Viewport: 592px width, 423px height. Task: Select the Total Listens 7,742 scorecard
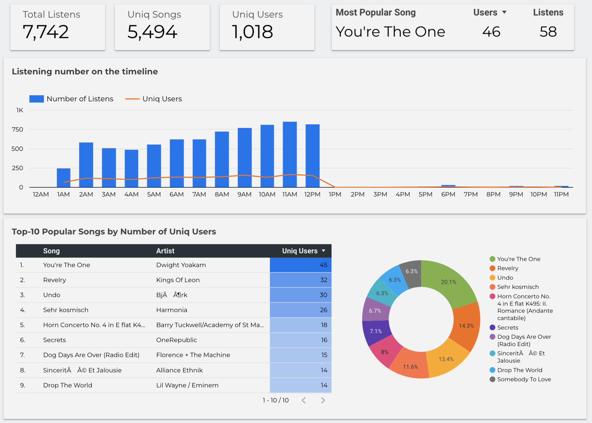point(57,27)
